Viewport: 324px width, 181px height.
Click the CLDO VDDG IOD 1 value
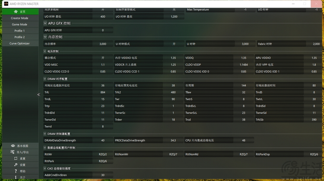(x=314, y=71)
